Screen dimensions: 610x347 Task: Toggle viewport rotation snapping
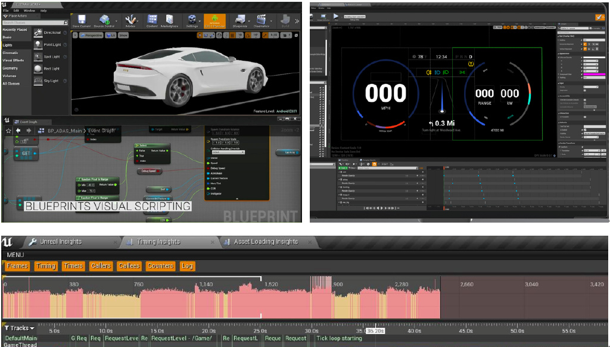tap(248, 35)
